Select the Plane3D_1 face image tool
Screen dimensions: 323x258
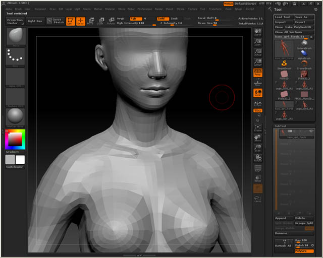[304, 75]
